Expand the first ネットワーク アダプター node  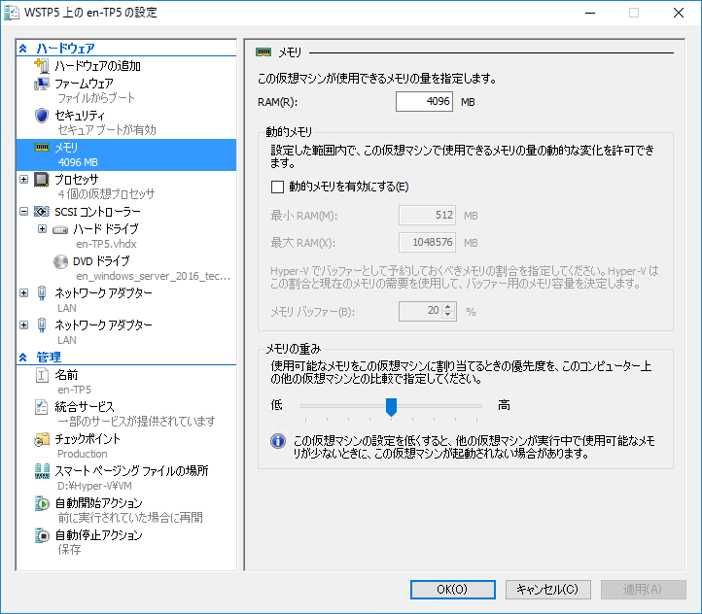pyautogui.click(x=23, y=293)
